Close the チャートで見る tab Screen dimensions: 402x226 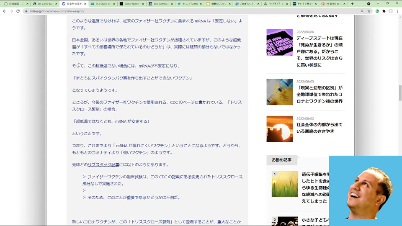click(x=316, y=4)
